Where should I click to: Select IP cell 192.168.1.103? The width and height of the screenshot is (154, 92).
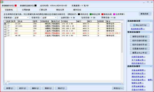(69, 33)
